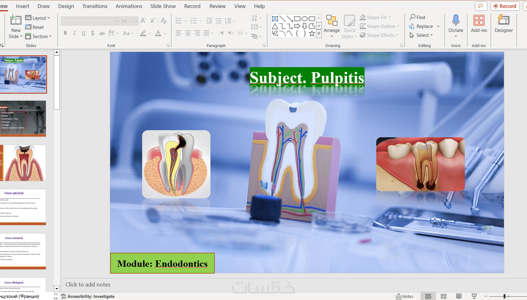Image resolution: width=527 pixels, height=300 pixels.
Task: Open the Design tab
Action: click(x=66, y=6)
